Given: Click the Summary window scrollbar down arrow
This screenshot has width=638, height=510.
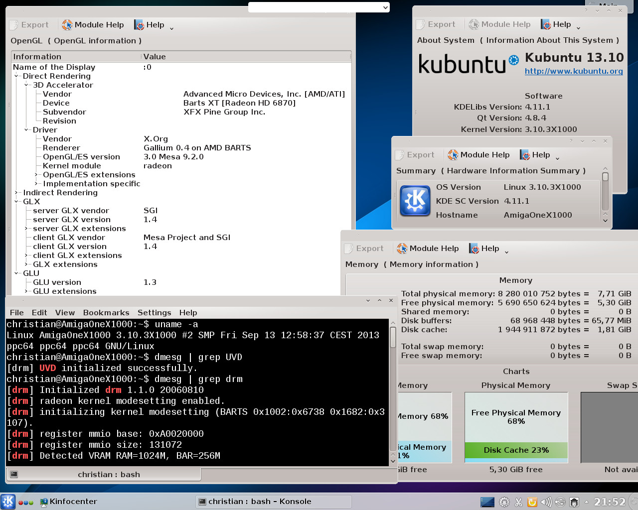Looking at the screenshot, I should click(605, 221).
